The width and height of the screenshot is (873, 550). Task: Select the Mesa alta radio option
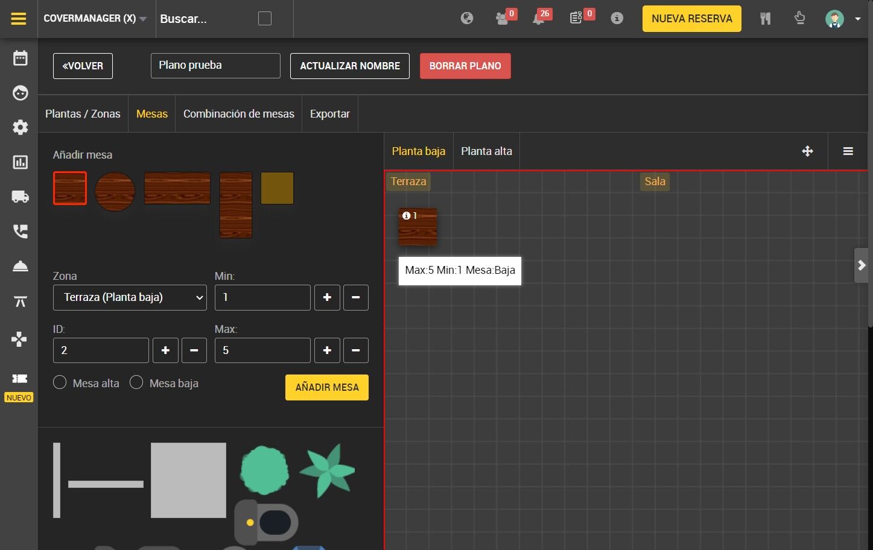point(60,383)
